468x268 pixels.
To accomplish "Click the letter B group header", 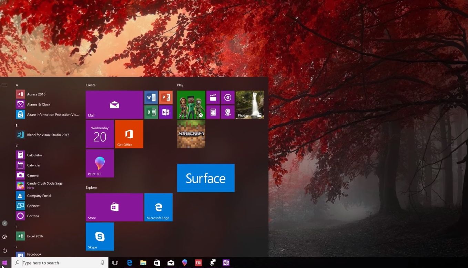I will 17,125.
